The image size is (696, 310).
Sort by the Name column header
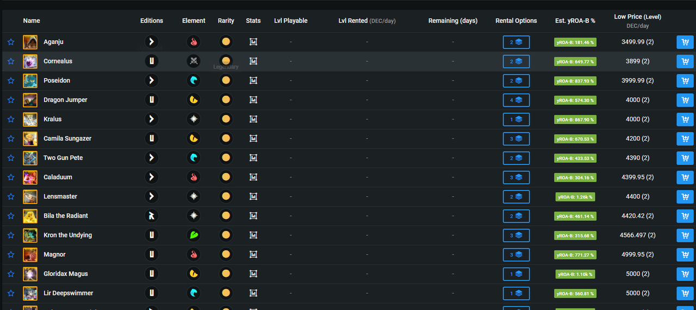click(x=32, y=21)
